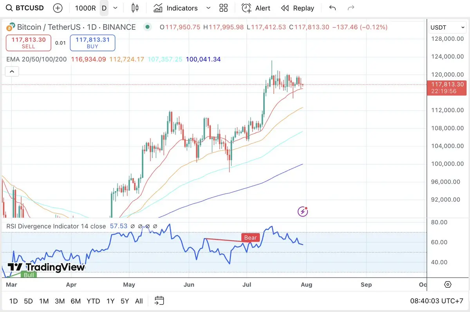Open the USDT currency dropdown
Screen dimensions: 470x312
[x=447, y=27]
